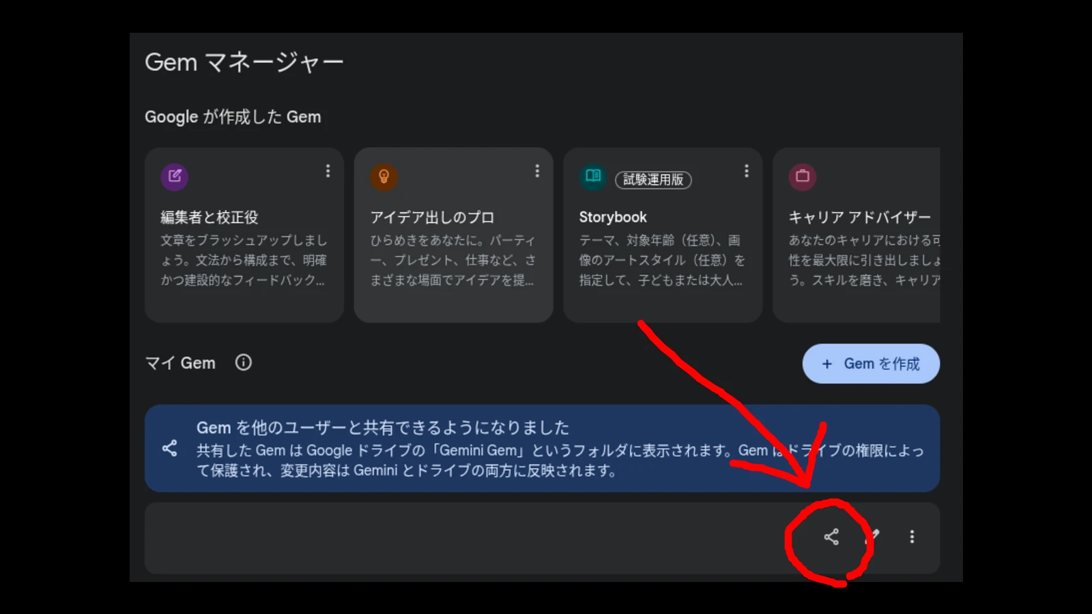Share the Gem using the circled share icon
The height and width of the screenshot is (614, 1092).
click(831, 537)
